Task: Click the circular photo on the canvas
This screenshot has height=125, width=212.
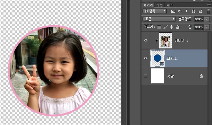Action: [x=54, y=71]
